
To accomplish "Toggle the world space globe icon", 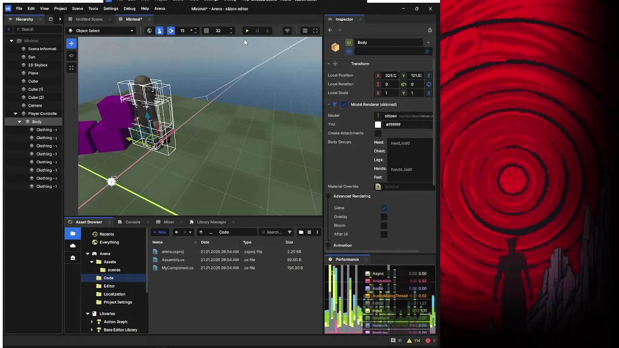I will pyautogui.click(x=149, y=30).
